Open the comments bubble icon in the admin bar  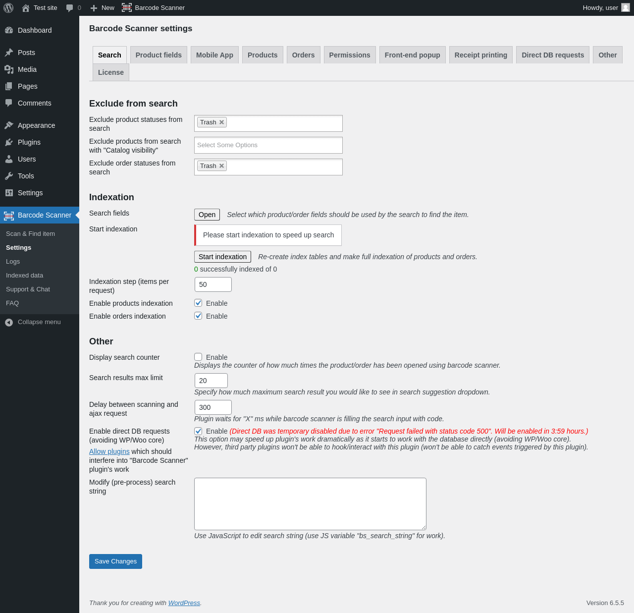70,8
